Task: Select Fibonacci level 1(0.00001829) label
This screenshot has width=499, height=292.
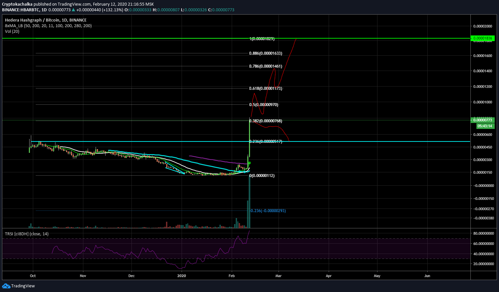Action: (x=262, y=39)
